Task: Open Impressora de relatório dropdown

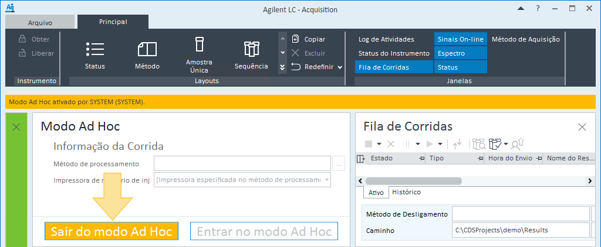Action: tap(326, 179)
